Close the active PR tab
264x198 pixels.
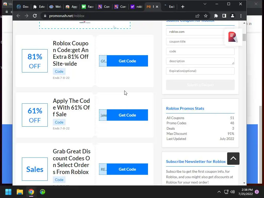click(x=157, y=7)
